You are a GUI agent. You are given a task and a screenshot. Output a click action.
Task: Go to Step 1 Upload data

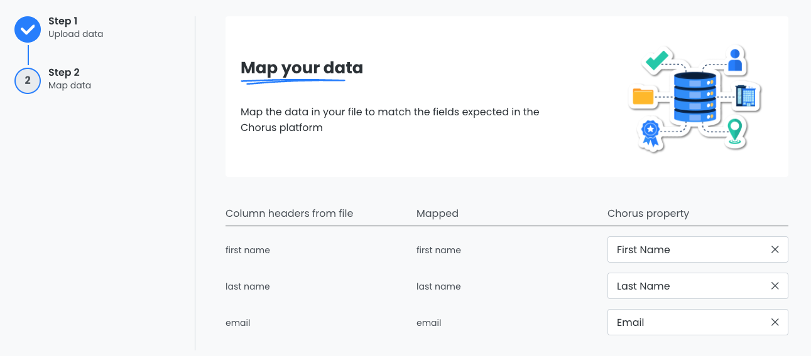(75, 28)
